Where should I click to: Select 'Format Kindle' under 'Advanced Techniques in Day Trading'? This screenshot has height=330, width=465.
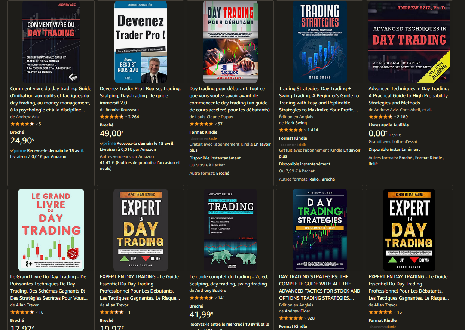pos(428,158)
